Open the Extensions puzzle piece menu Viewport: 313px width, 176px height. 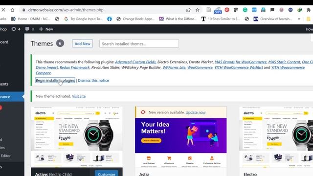[309, 10]
